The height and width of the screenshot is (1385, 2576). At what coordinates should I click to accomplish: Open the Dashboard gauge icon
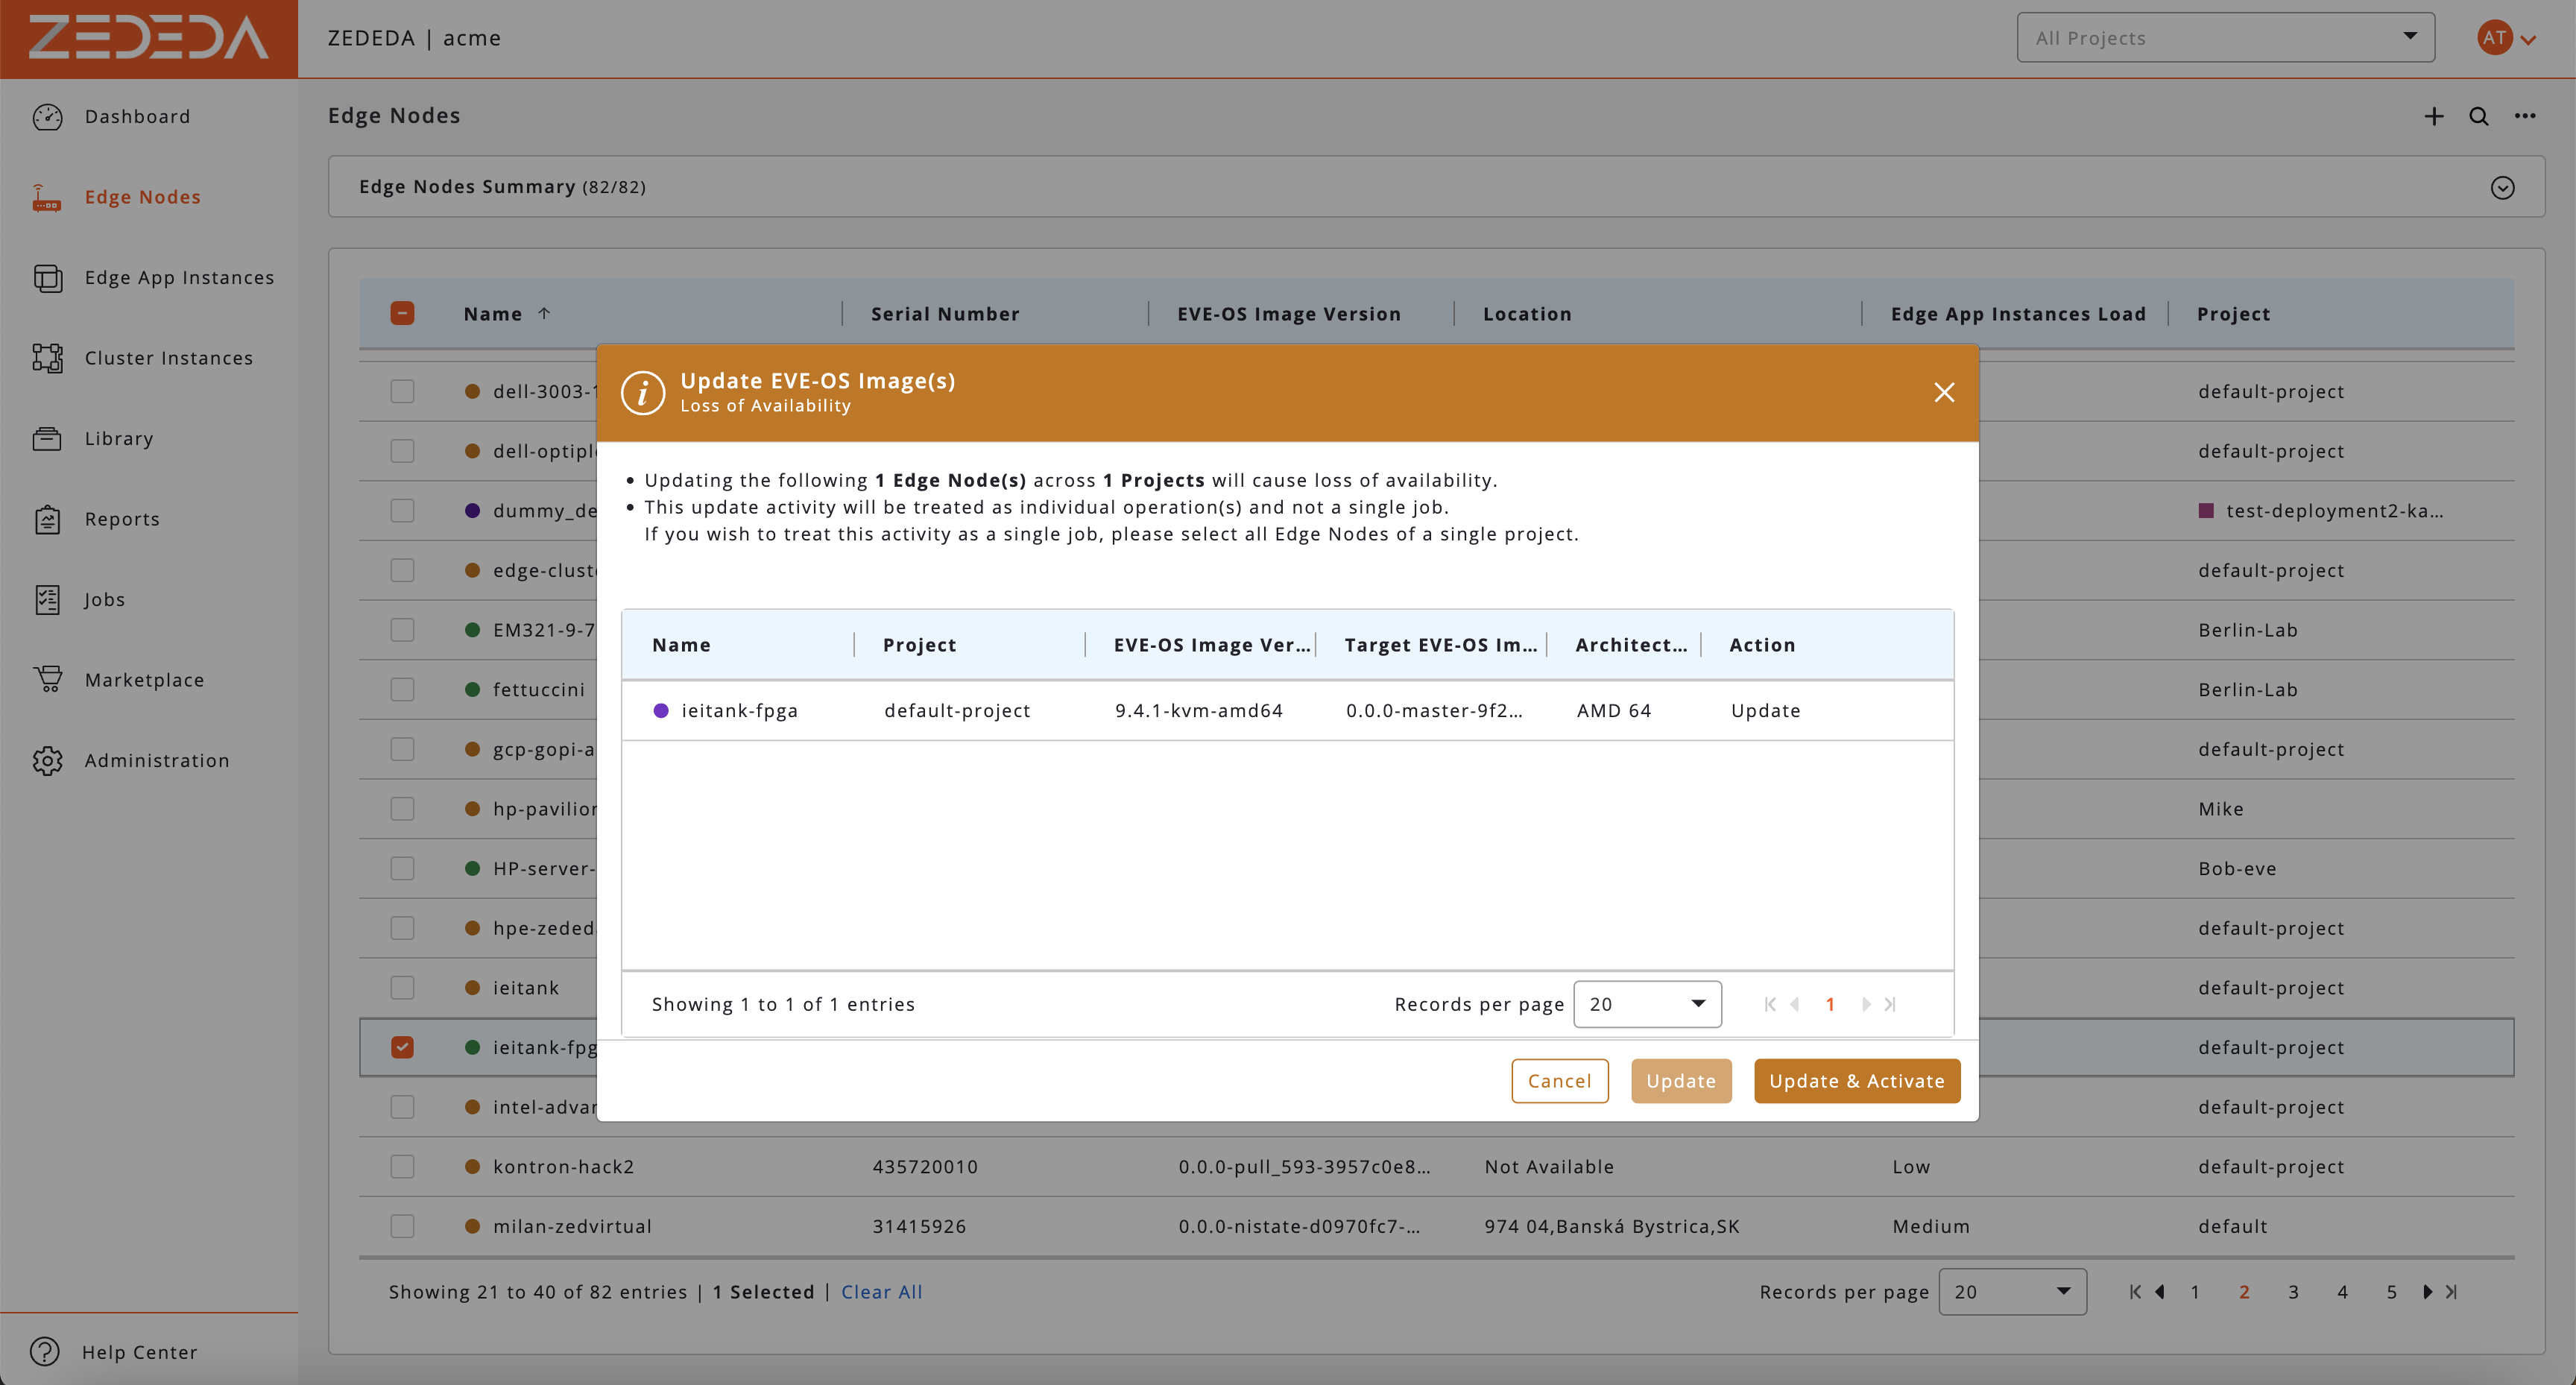pyautogui.click(x=47, y=117)
